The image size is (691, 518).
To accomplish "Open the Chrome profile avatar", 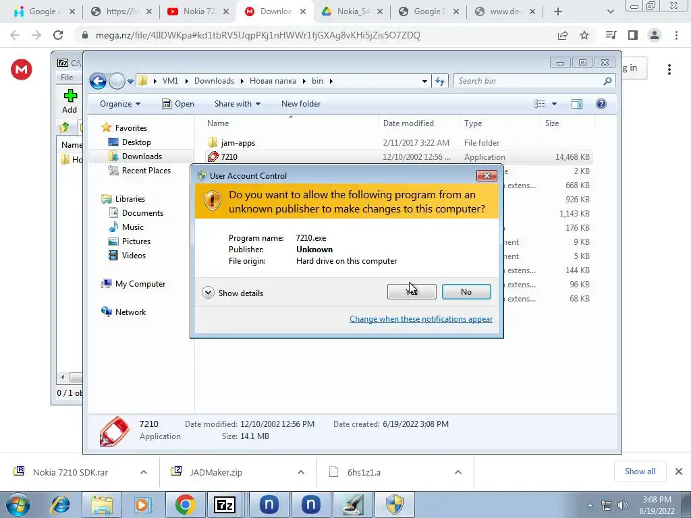I will click(x=655, y=35).
